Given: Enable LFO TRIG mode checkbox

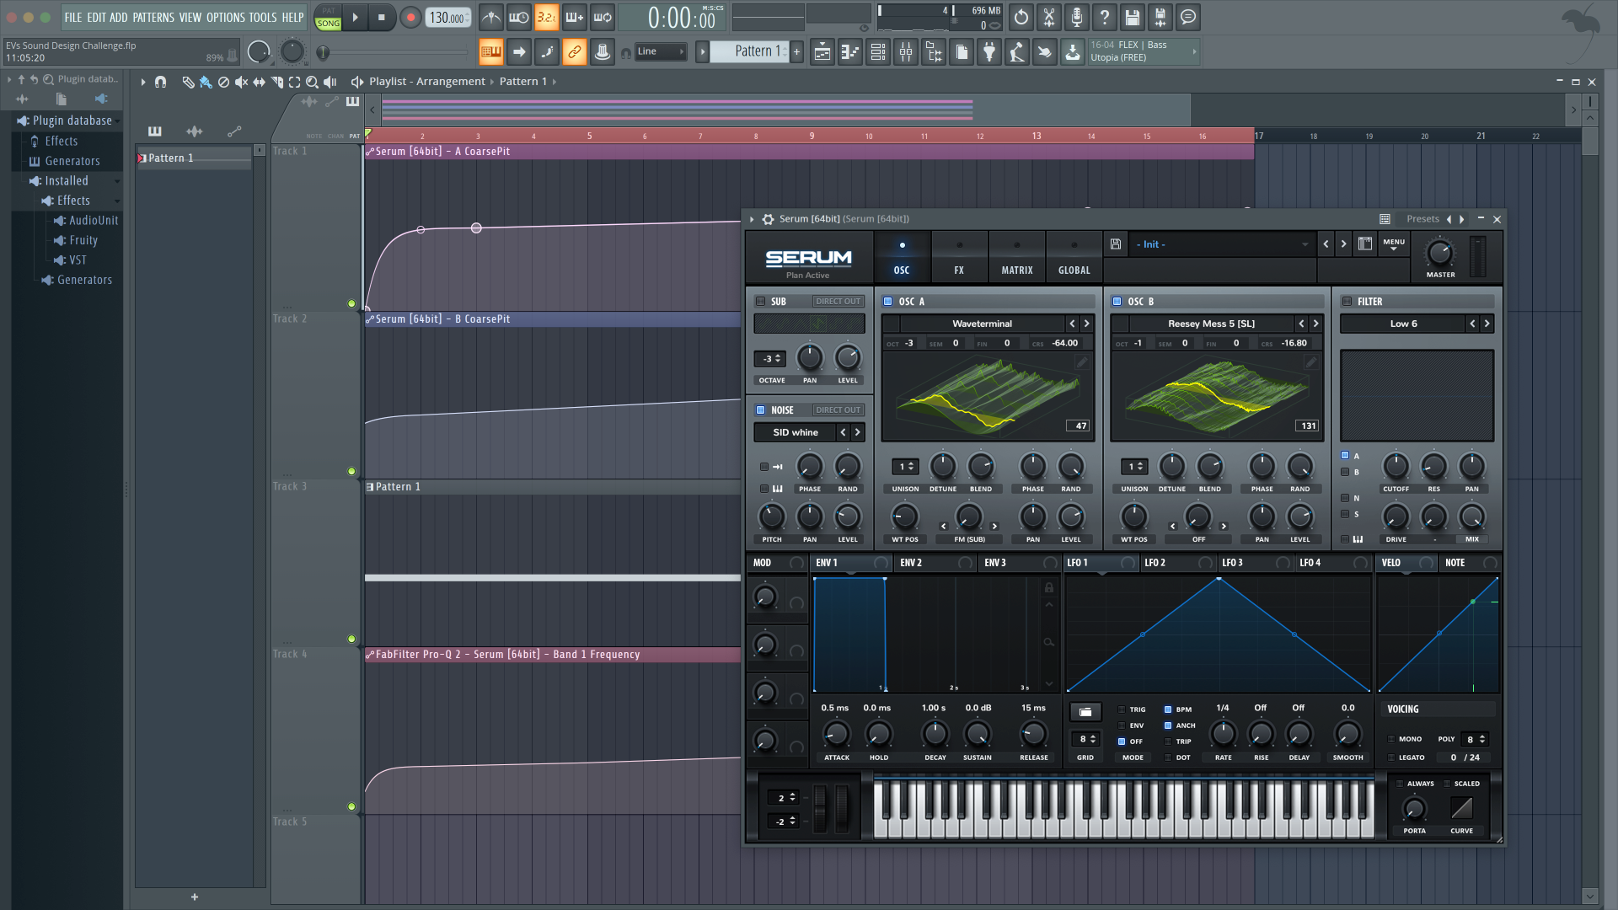Looking at the screenshot, I should coord(1122,709).
